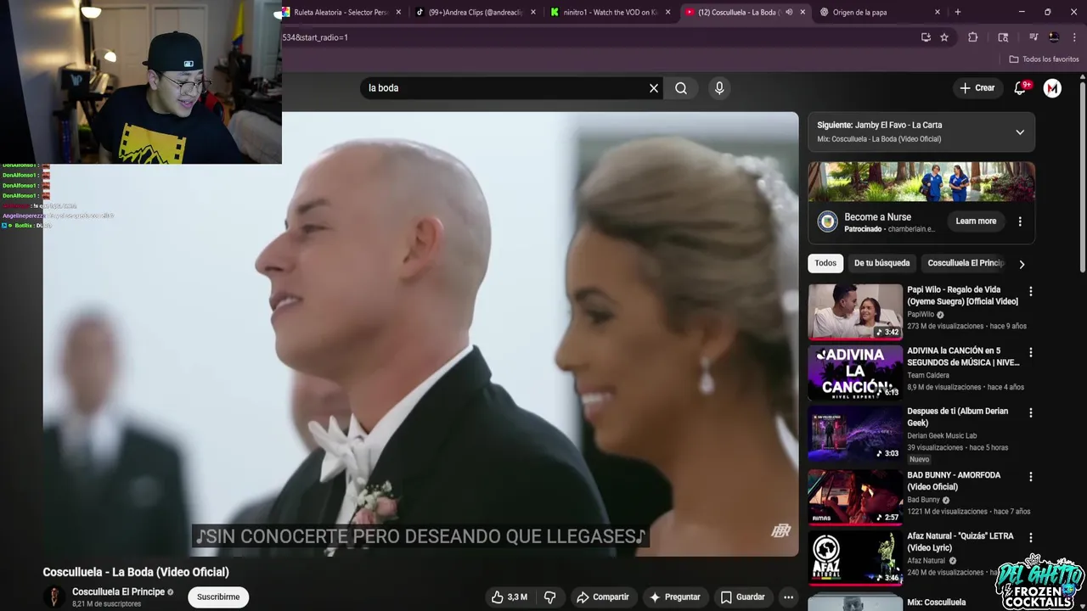Open BAD BUNNY AMORFODA video title
This screenshot has width=1087, height=611.
954,481
